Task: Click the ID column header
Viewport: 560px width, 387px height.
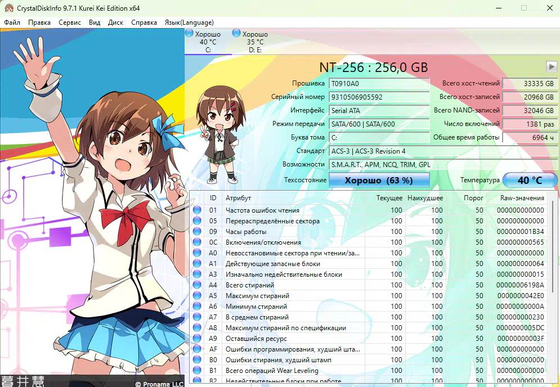Action: 213,198
